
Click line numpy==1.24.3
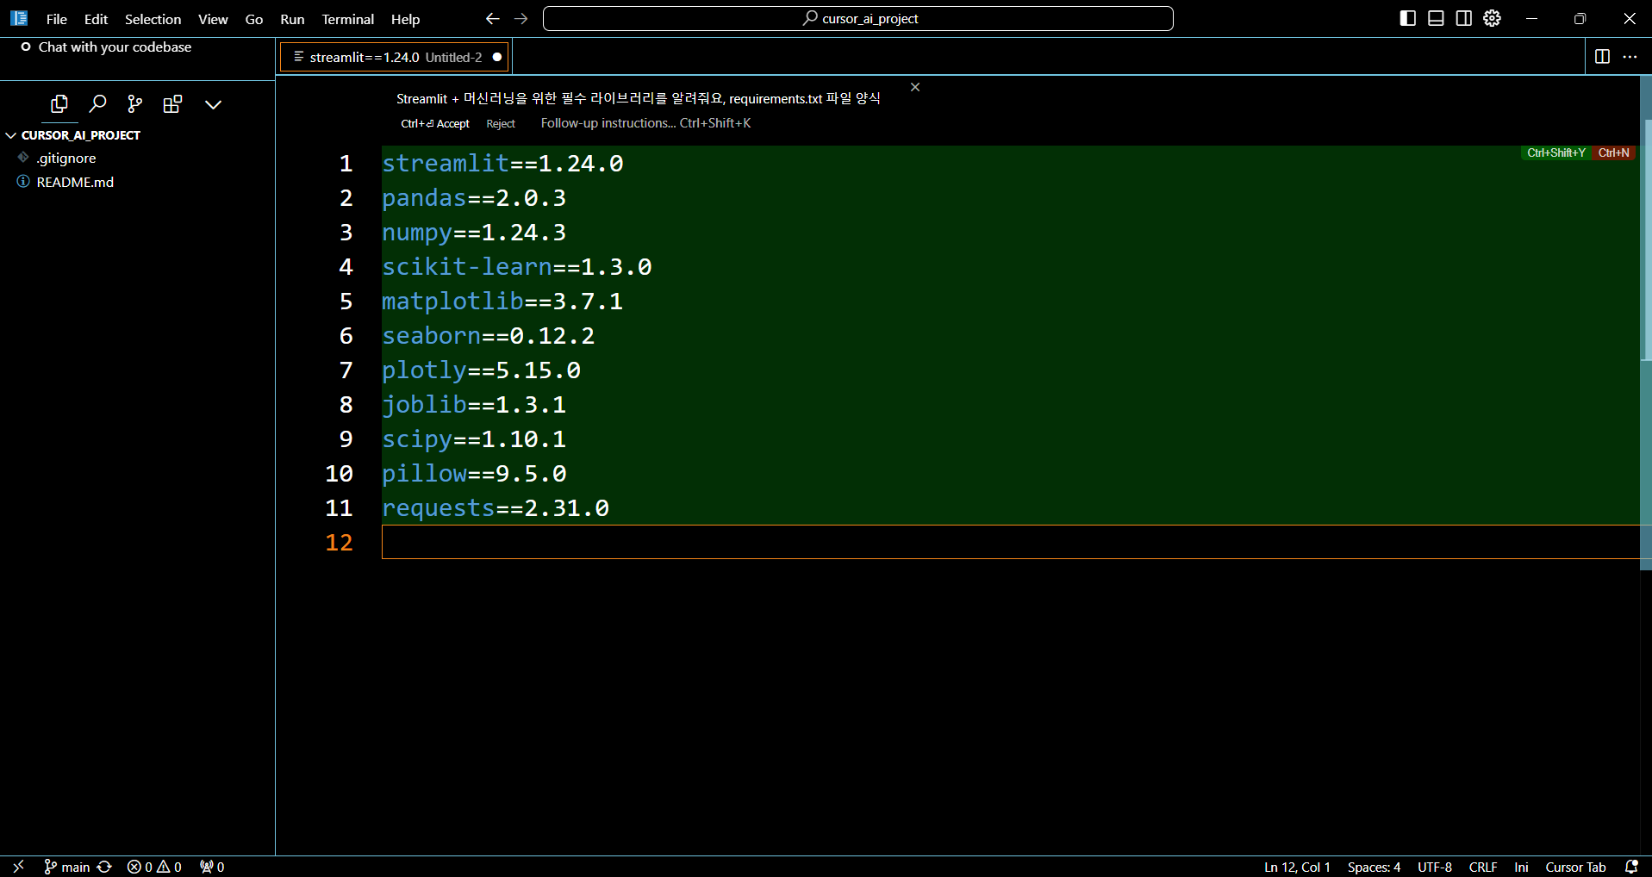click(474, 232)
